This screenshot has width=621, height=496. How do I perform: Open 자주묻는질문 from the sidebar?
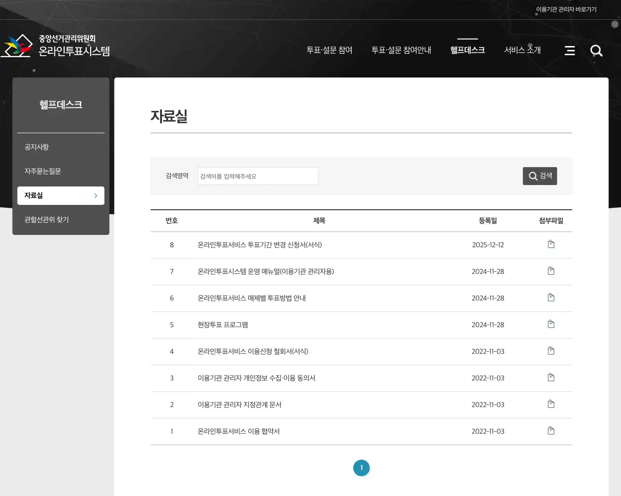tap(42, 171)
